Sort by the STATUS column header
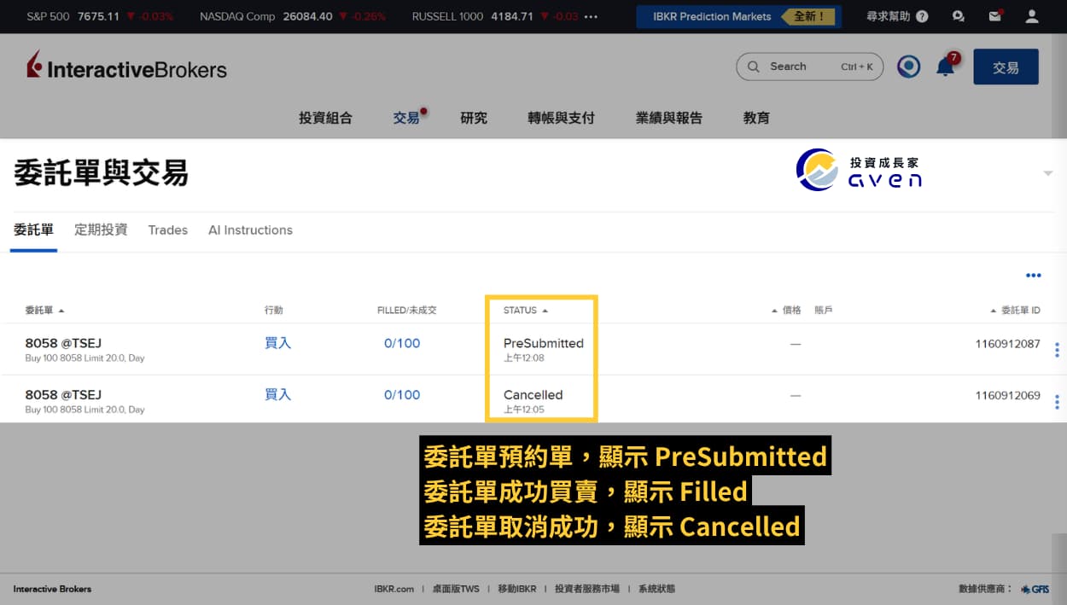 coord(525,311)
